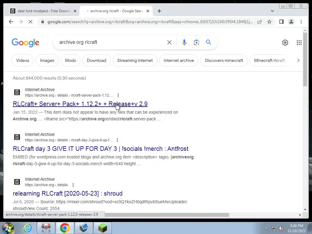This screenshot has width=312, height=234.
Task: Open RLCraft+ Server+ Pack+ 1.12.2 link
Action: (x=80, y=104)
